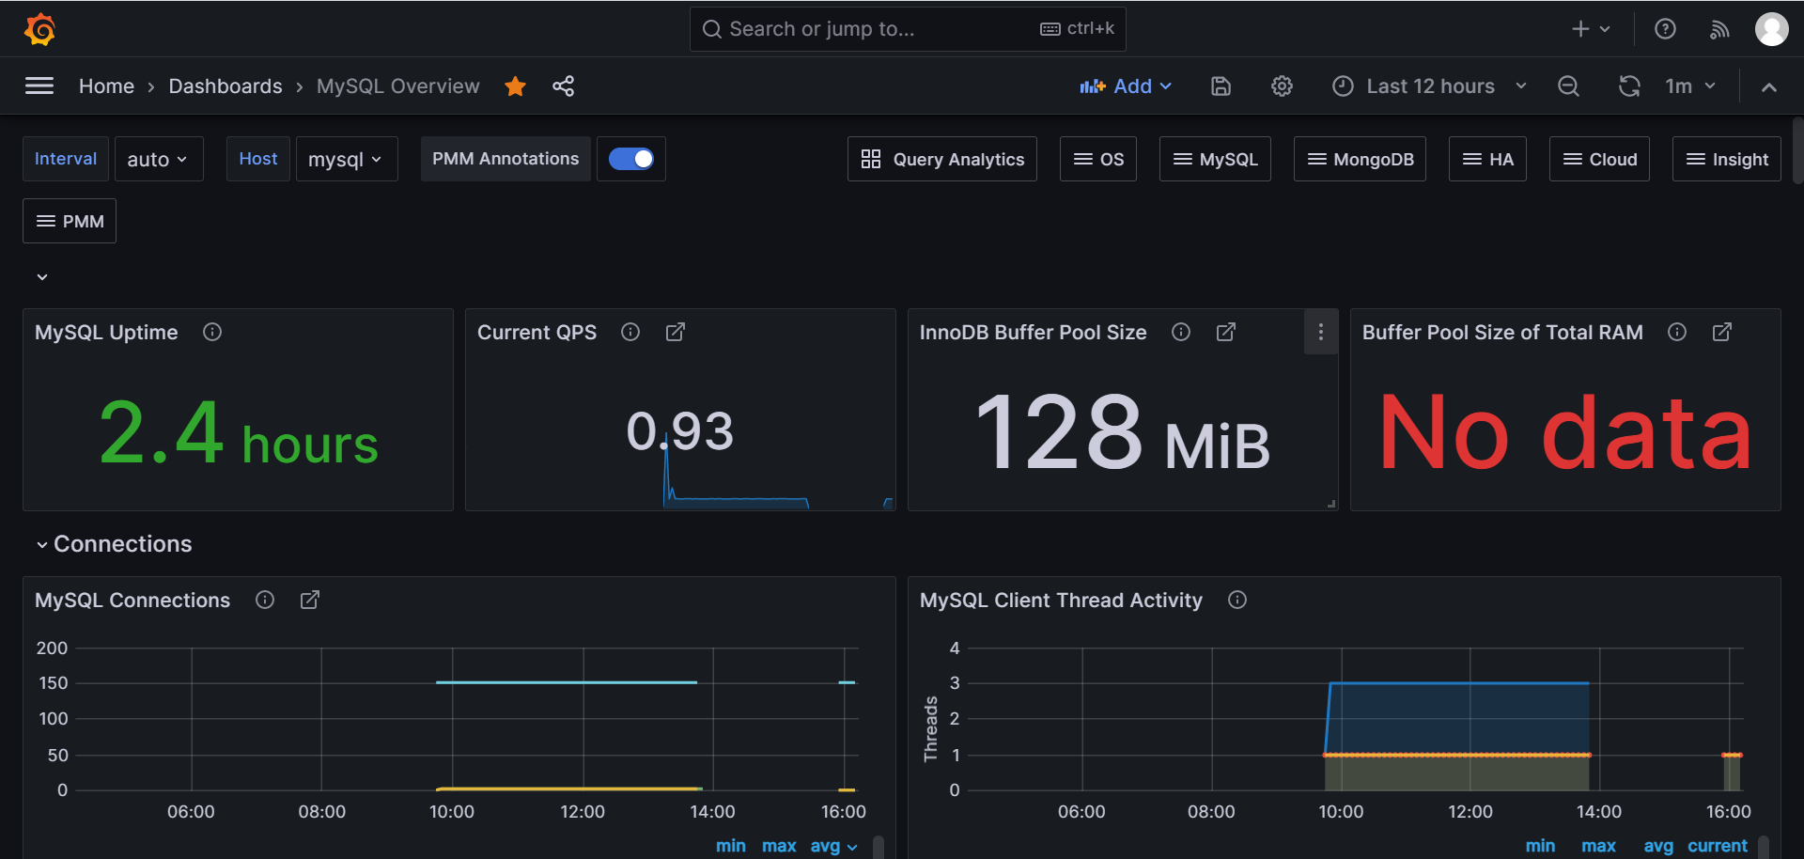Open external link on MySQL Connections panel

[310, 600]
